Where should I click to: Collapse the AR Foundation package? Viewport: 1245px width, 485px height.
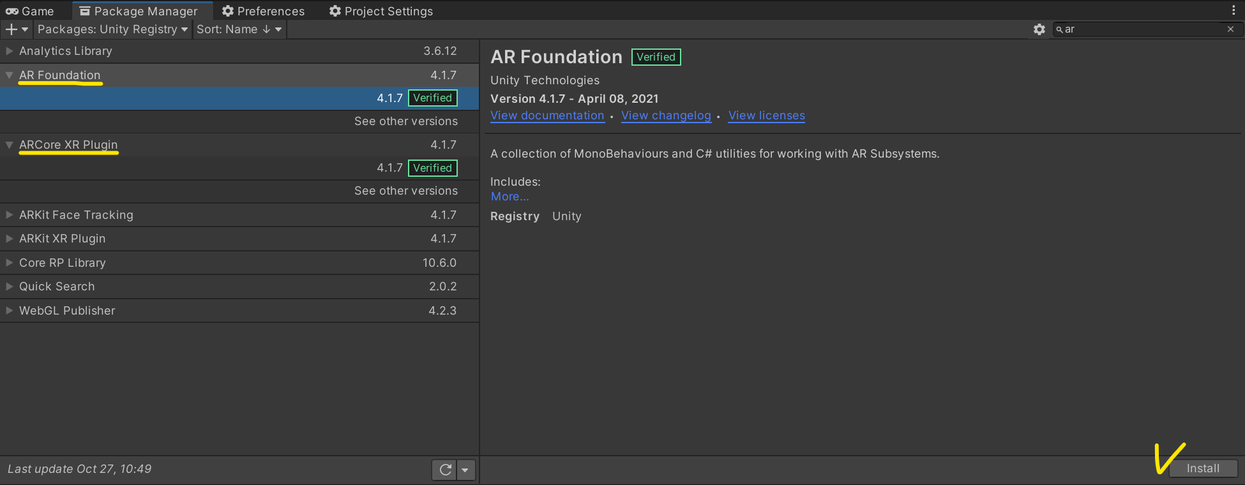coord(9,75)
